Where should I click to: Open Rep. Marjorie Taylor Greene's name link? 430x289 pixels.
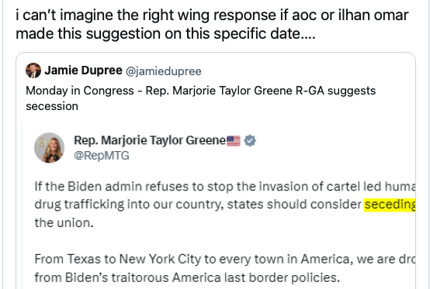150,140
